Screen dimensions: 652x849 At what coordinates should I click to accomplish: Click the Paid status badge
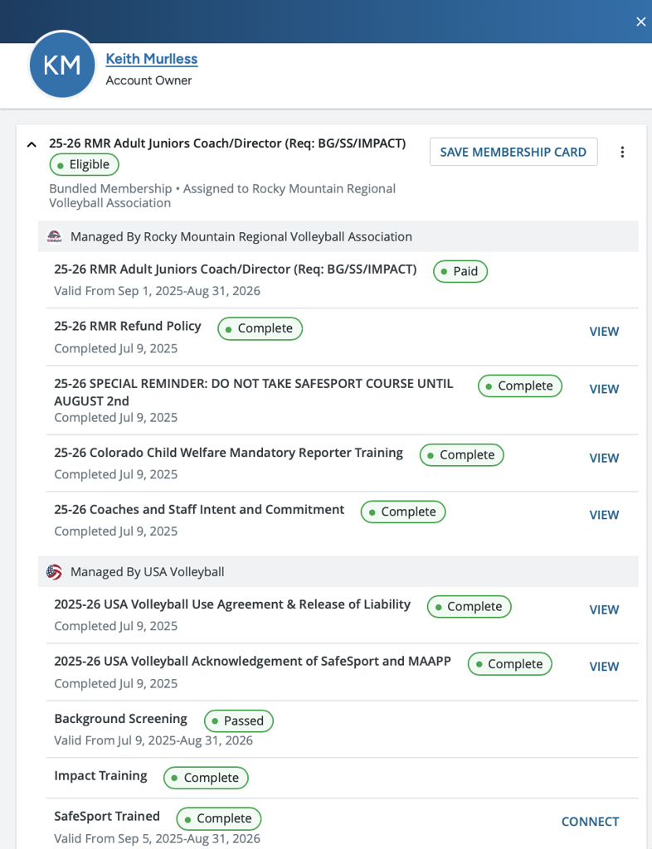(x=460, y=271)
